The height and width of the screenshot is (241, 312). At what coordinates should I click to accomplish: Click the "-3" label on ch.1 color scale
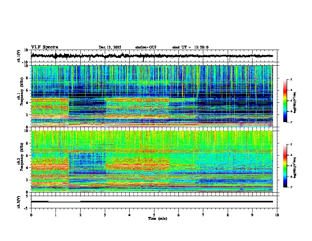(290, 79)
